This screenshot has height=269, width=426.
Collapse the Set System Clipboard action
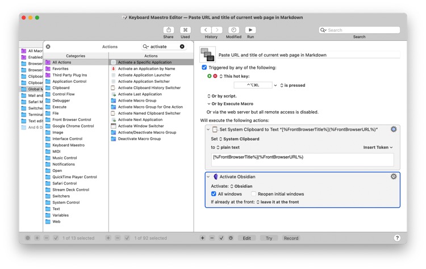coord(208,129)
